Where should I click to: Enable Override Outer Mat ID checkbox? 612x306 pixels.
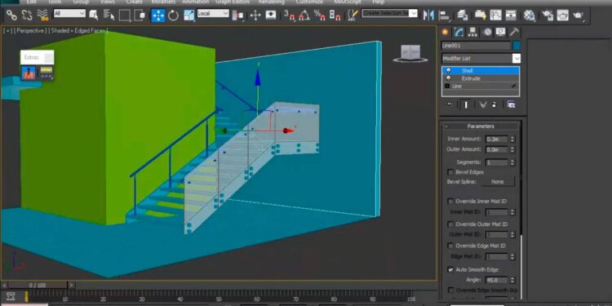450,224
